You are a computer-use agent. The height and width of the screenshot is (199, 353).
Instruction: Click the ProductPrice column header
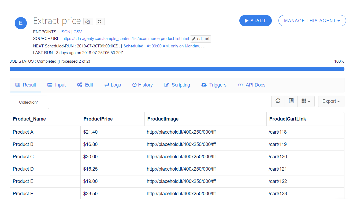98,119
